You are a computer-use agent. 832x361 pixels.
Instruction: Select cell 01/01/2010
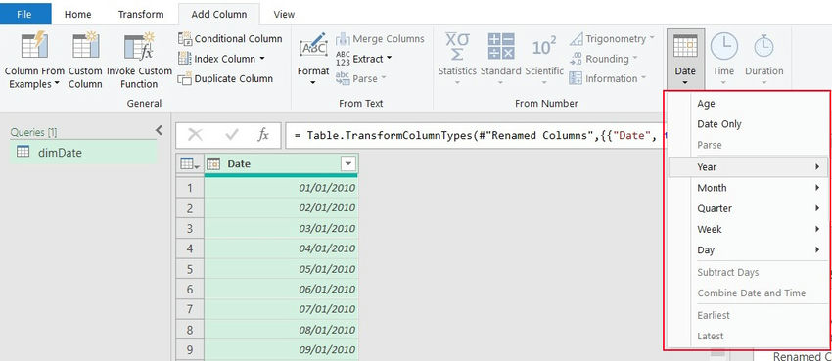click(281, 188)
